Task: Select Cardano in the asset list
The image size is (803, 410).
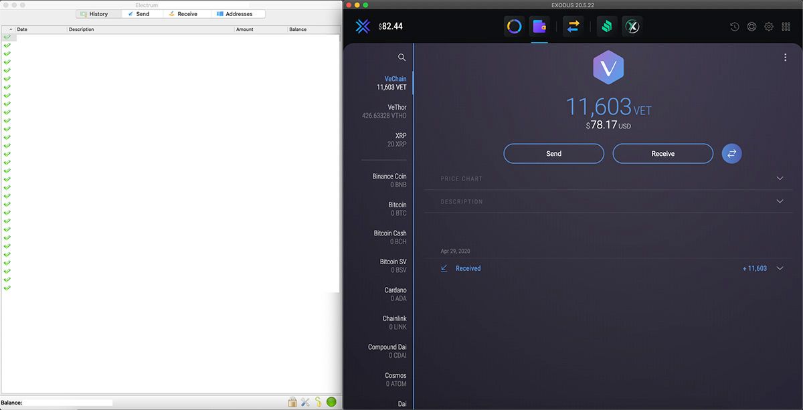Action: (x=395, y=294)
